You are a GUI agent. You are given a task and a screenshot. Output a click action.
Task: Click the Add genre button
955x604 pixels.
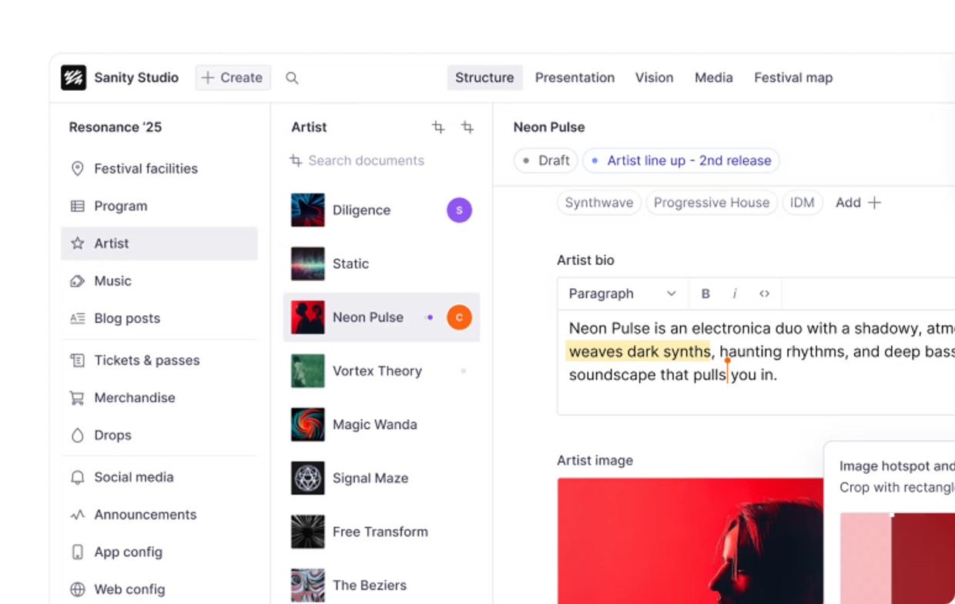[x=858, y=203]
